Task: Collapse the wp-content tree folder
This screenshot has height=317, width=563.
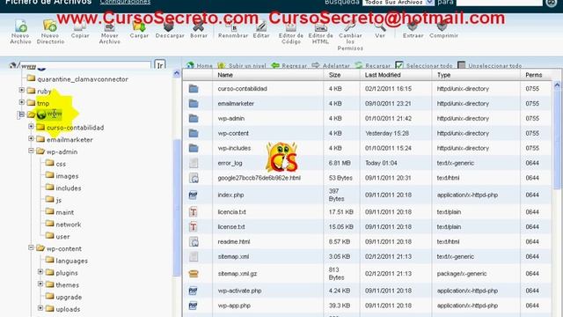Action: (x=31, y=247)
